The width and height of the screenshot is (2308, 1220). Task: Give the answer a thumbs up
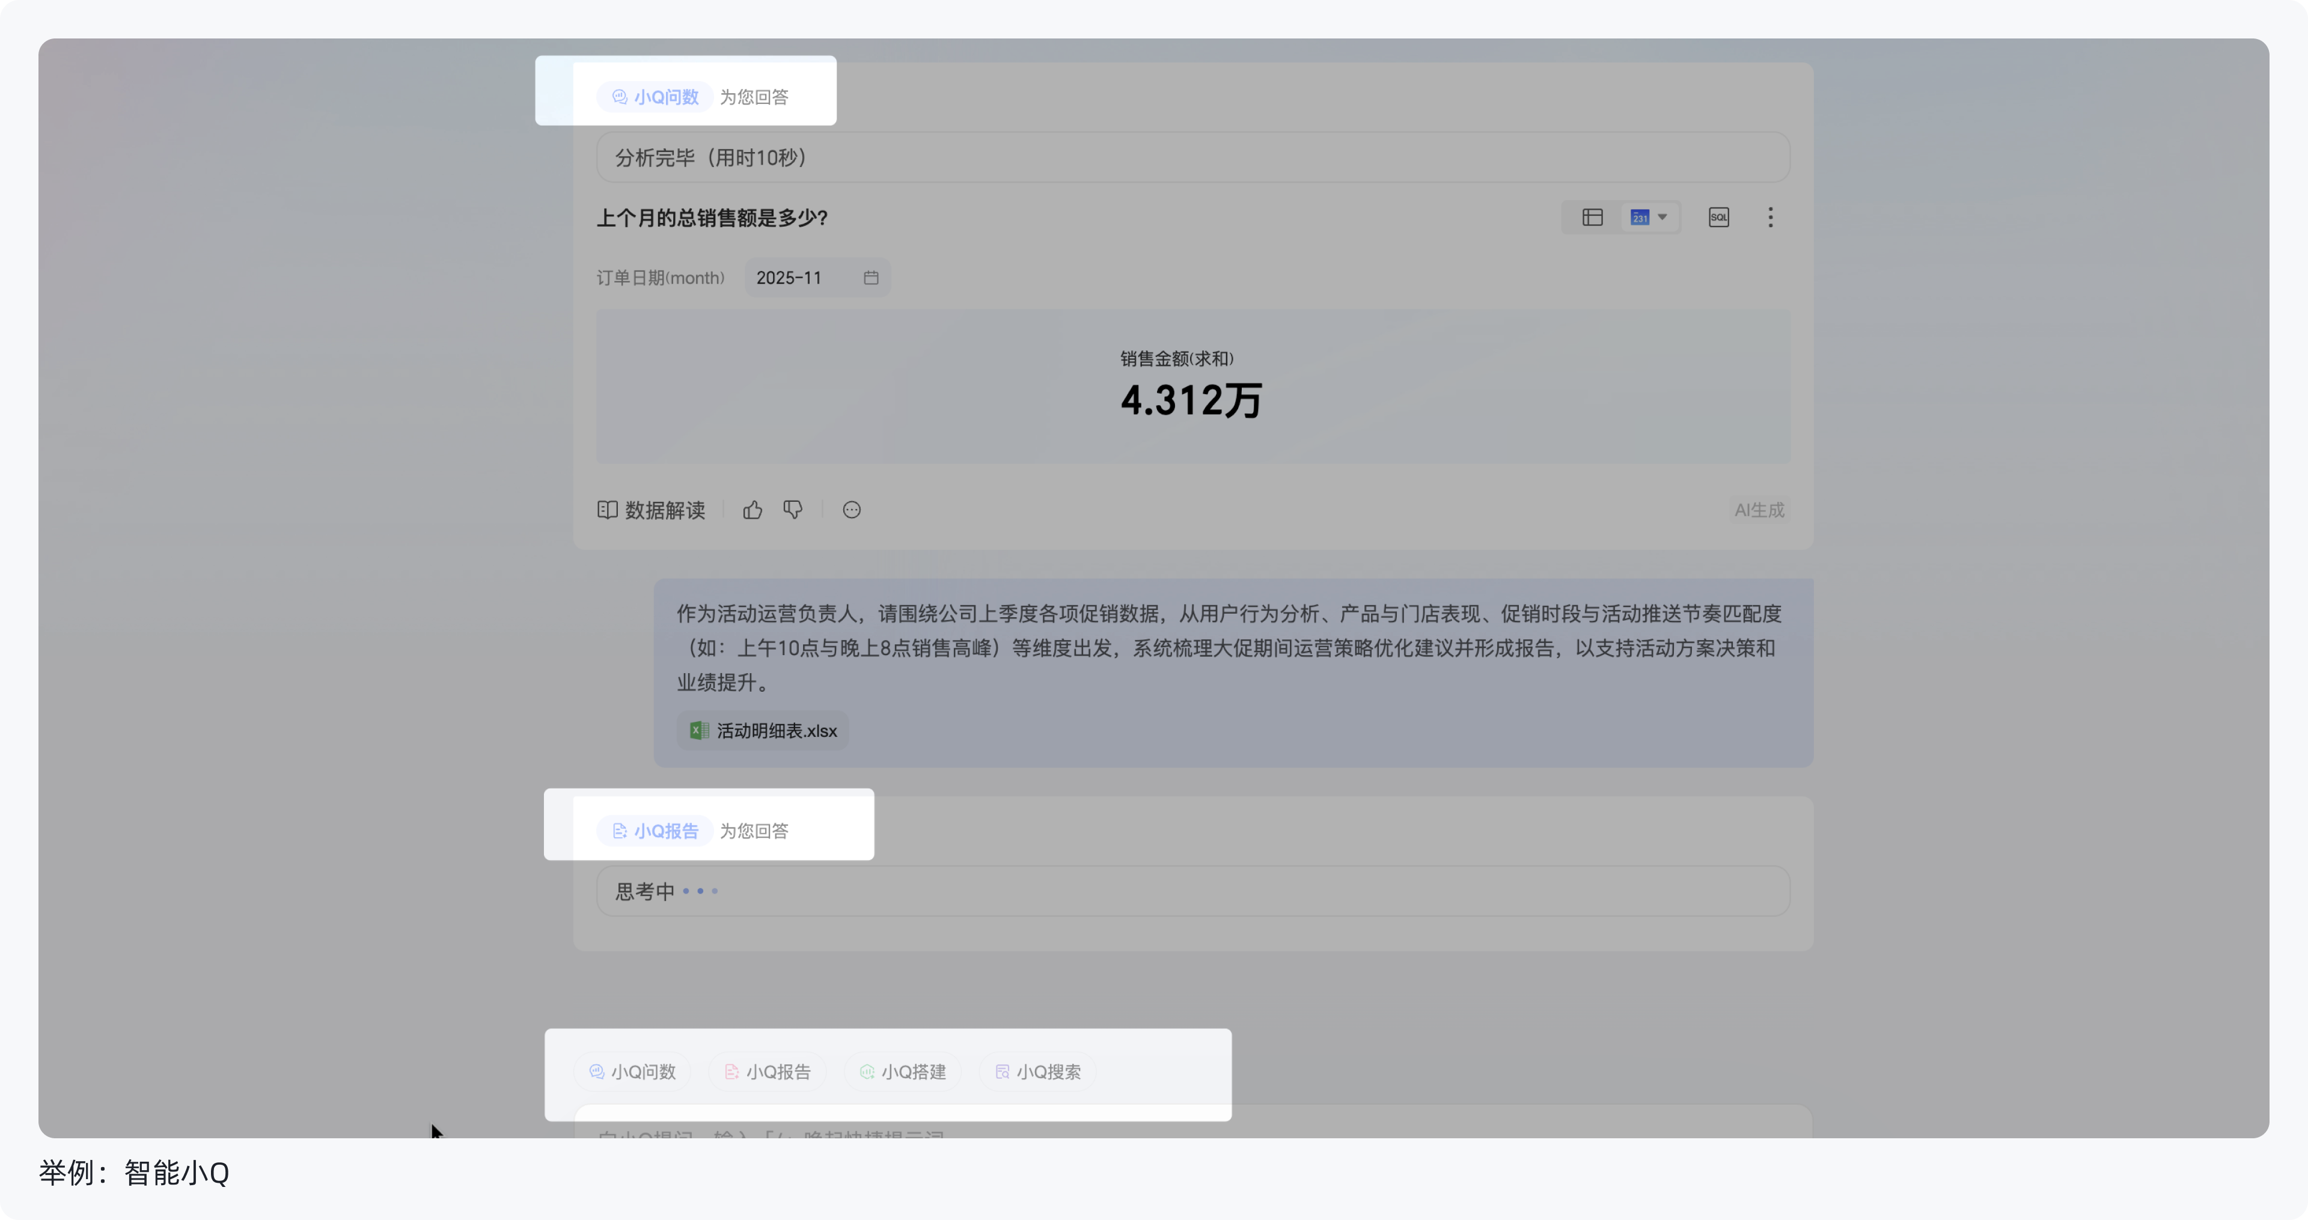pos(752,510)
